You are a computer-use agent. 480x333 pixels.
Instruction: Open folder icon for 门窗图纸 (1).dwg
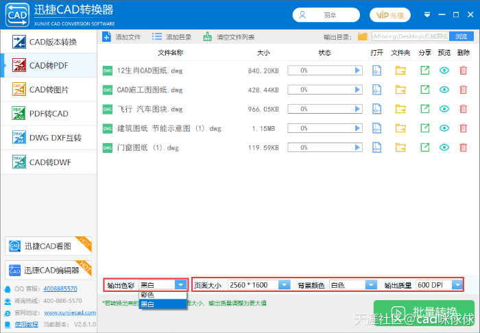(400, 148)
